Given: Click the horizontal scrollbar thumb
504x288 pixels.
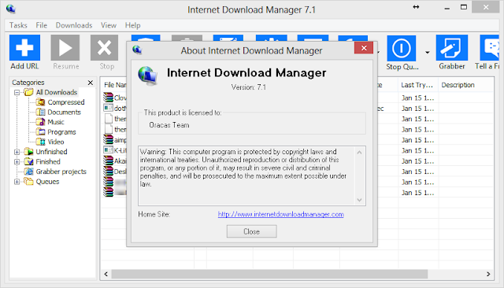Looking at the screenshot, I should (x=269, y=274).
